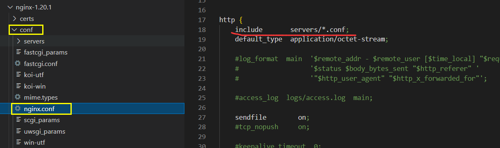Viewport: 500px width, 148px height.
Task: Expand the certs folder chevron
Action: [14, 19]
